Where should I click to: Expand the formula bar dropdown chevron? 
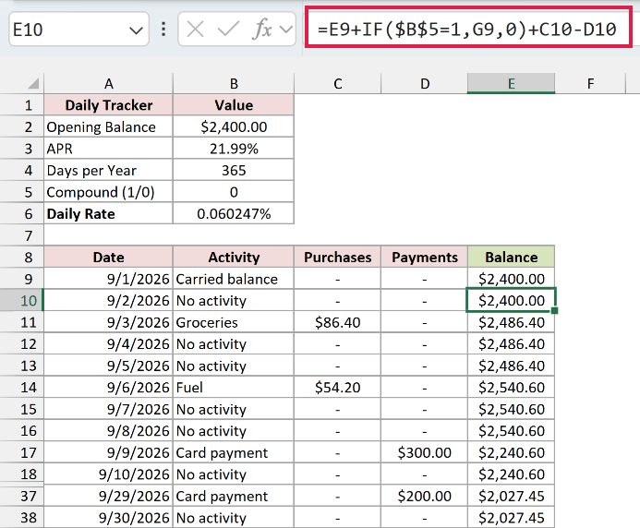[286, 30]
